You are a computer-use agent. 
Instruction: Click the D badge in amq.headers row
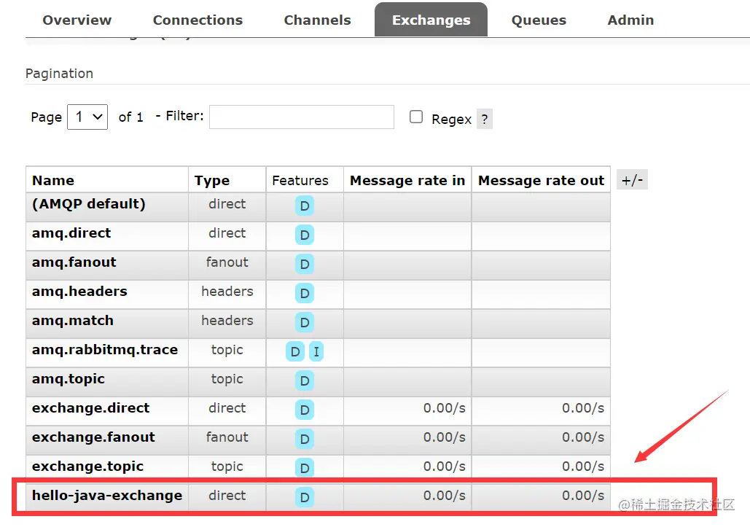304,293
